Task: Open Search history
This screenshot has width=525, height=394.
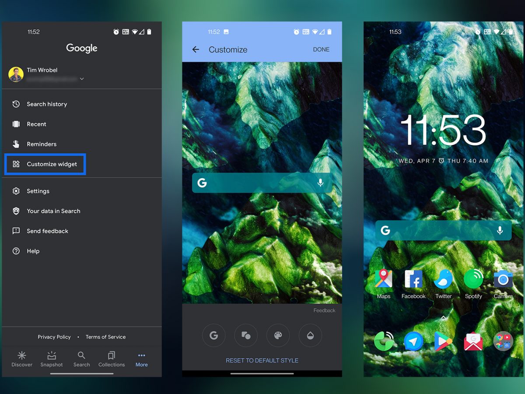Action: tap(47, 104)
